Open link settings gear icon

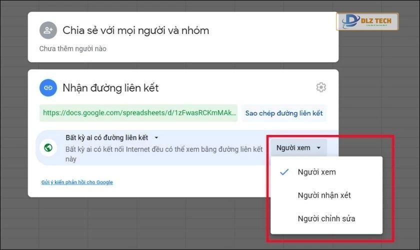(x=321, y=87)
